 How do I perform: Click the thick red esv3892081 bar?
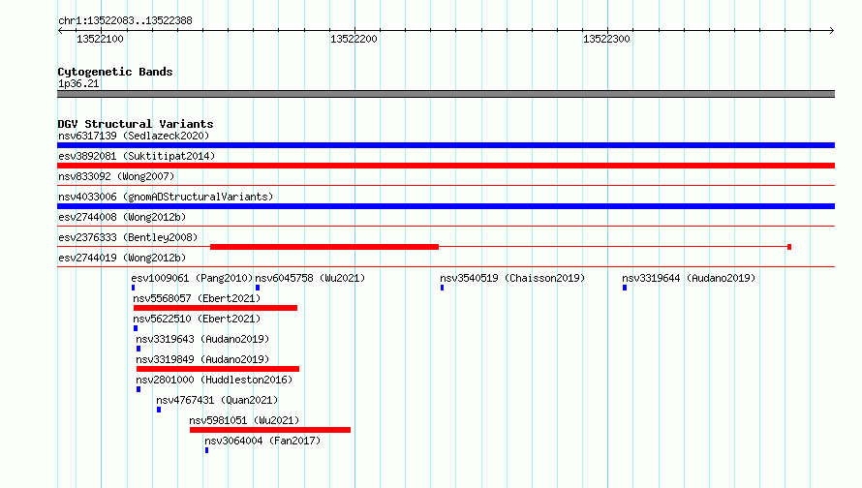(x=446, y=166)
